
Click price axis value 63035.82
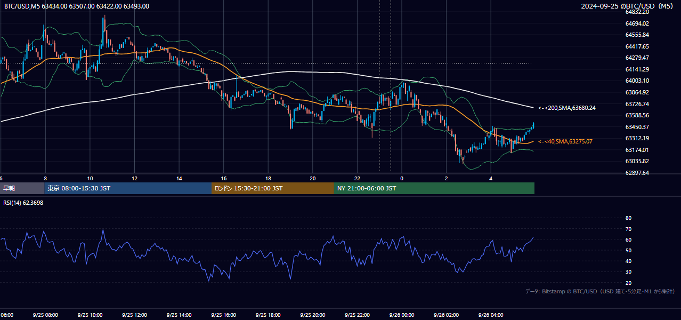(x=637, y=161)
